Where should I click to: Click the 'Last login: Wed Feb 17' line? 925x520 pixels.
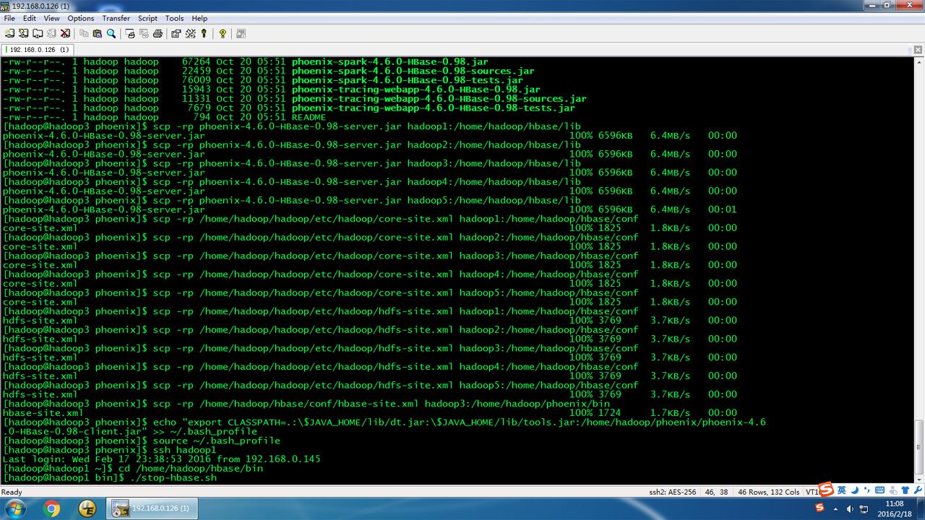coord(161,459)
